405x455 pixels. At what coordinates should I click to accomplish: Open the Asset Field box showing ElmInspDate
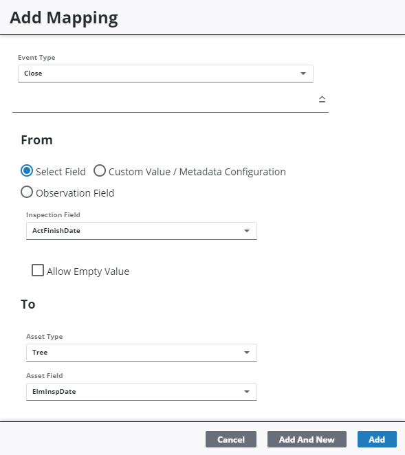tap(142, 392)
